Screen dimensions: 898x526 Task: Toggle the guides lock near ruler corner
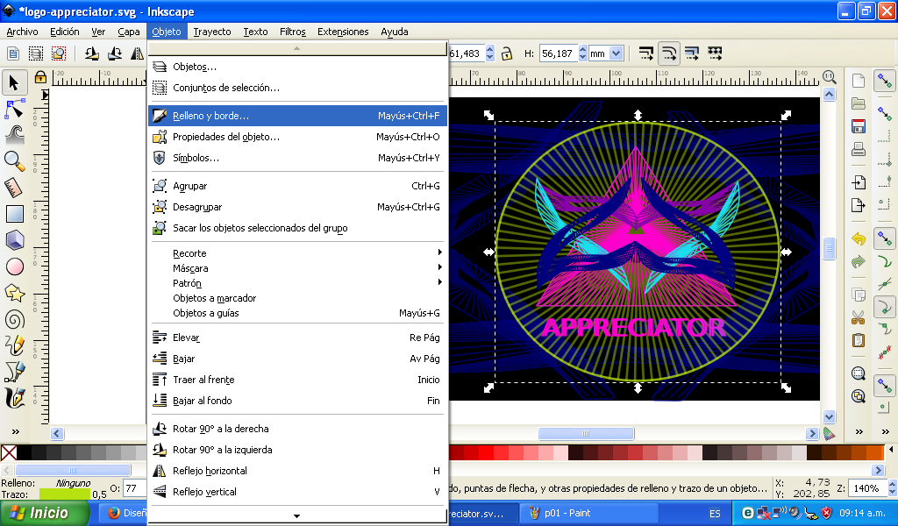(40, 76)
